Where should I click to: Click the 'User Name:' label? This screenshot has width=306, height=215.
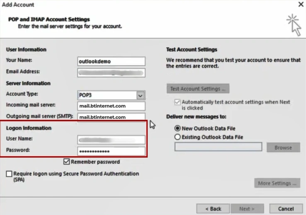[19, 139]
